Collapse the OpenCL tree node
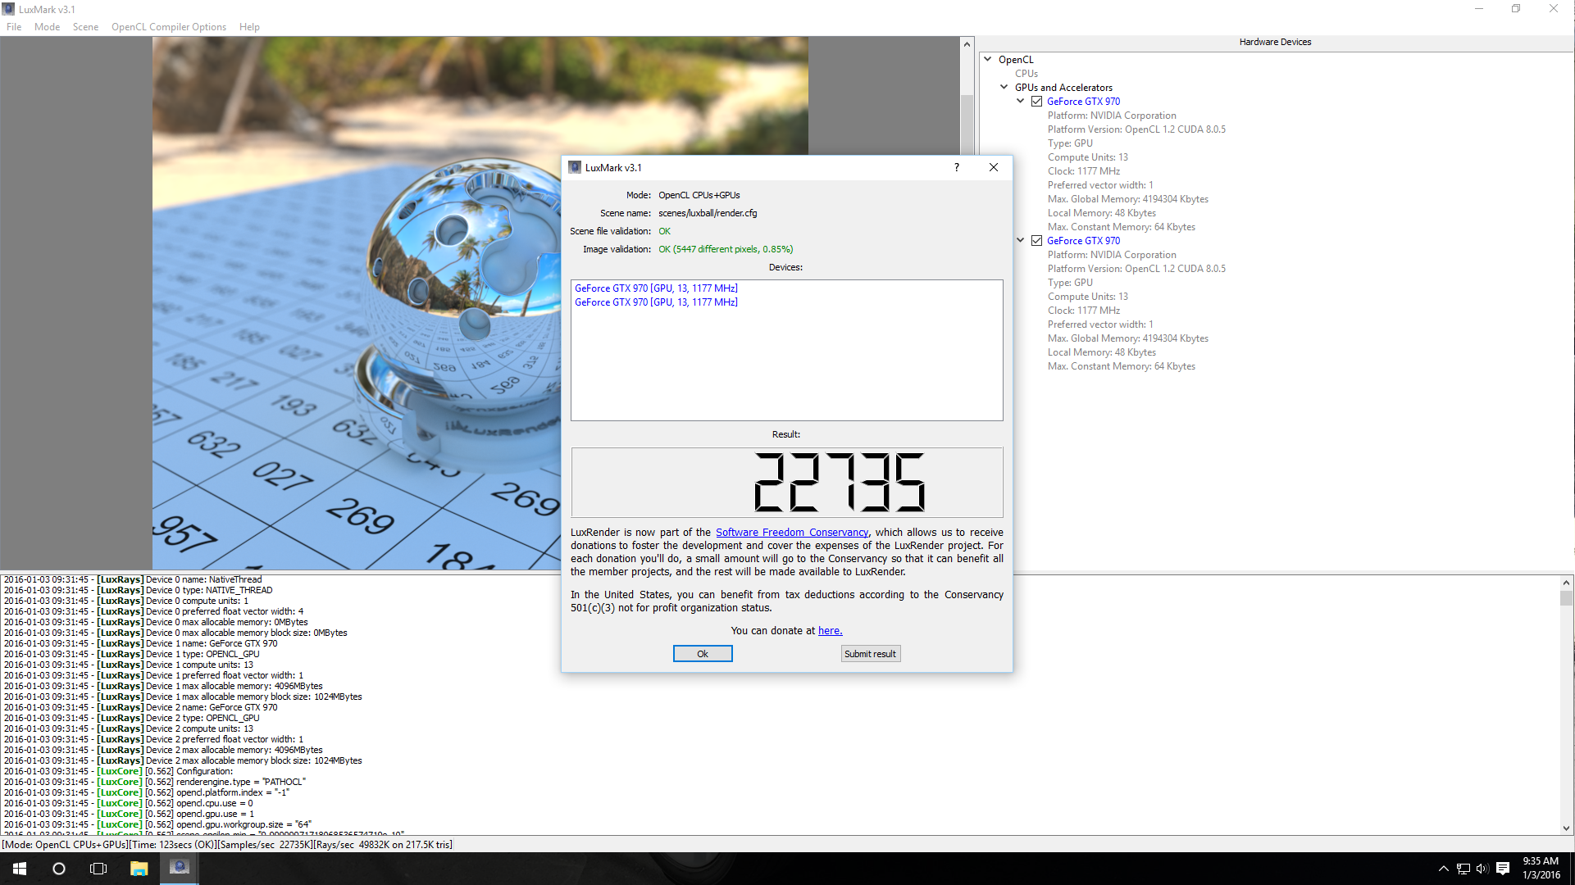The width and height of the screenshot is (1575, 885). (988, 59)
